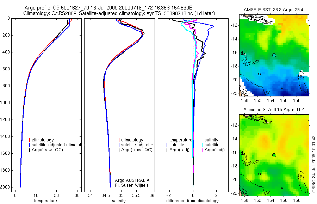Click the '10' temperature axis tick label

click(x=36, y=196)
